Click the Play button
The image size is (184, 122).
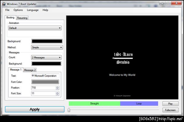click(x=171, y=104)
